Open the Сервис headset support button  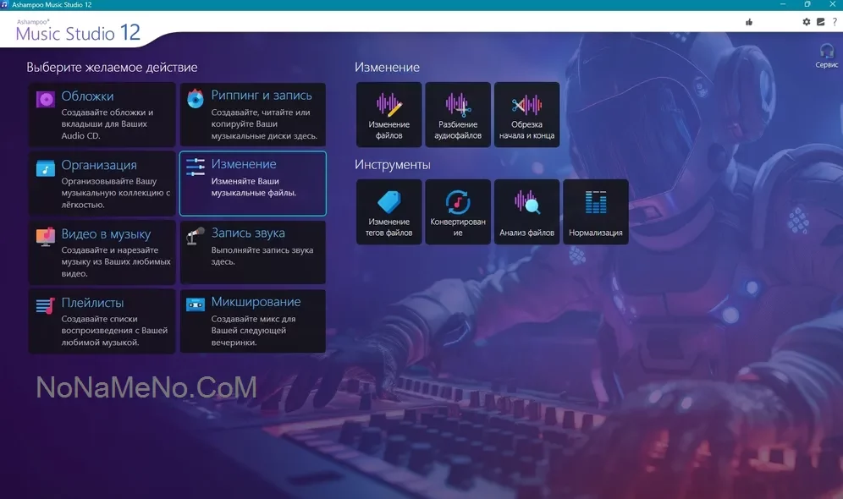[826, 55]
